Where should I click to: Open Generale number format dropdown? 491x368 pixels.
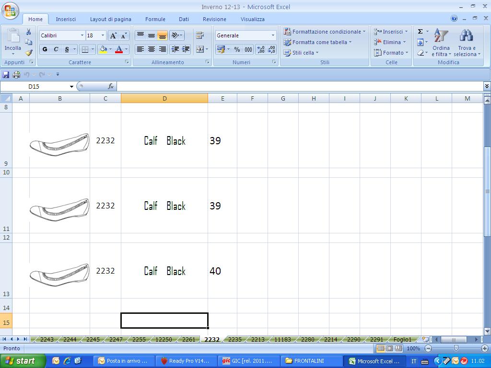273,35
